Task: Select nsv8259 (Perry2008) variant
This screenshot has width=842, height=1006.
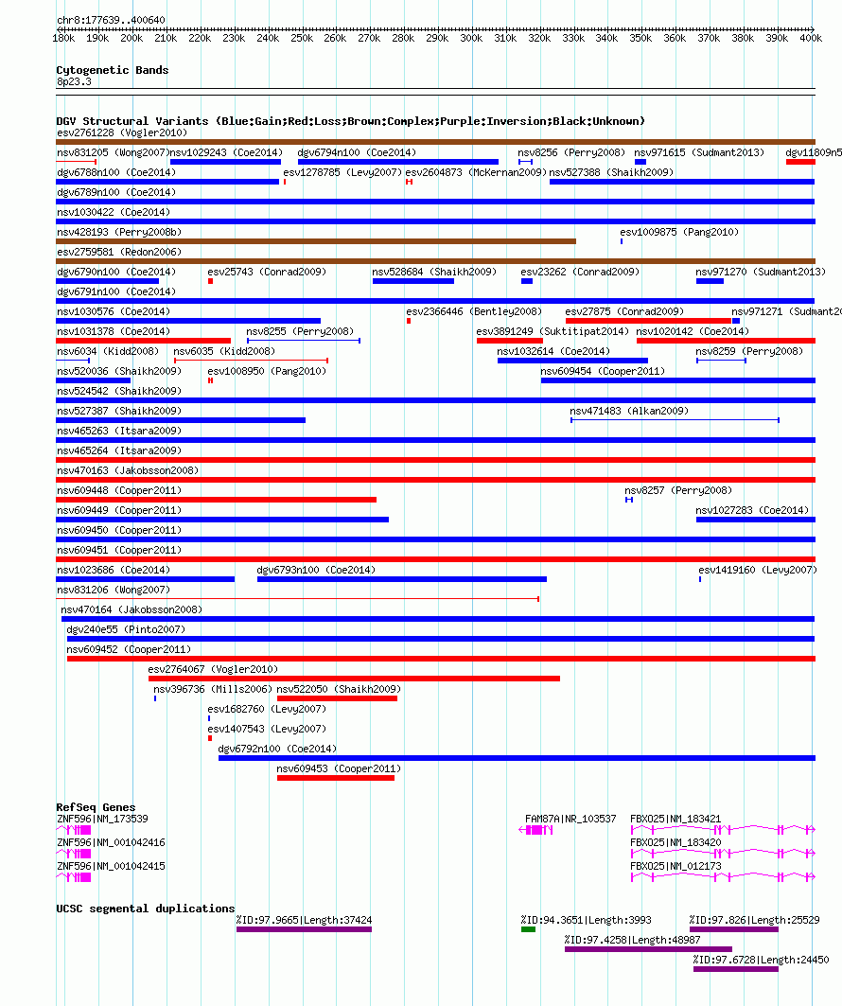Action: tap(721, 361)
